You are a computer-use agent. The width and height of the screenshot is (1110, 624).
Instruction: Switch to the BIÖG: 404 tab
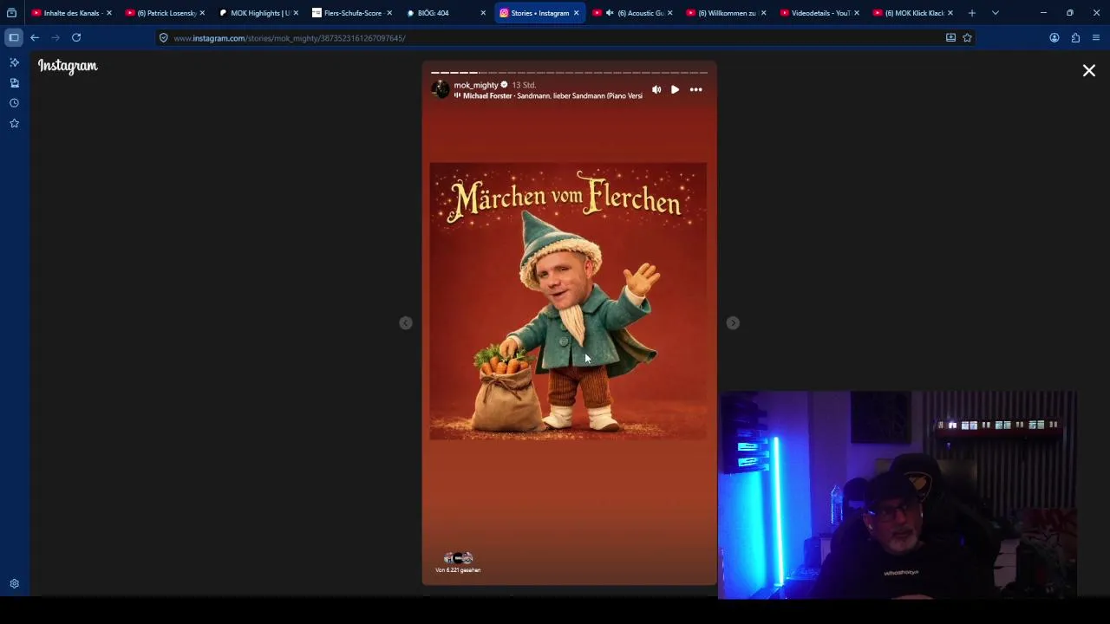tap(444, 13)
